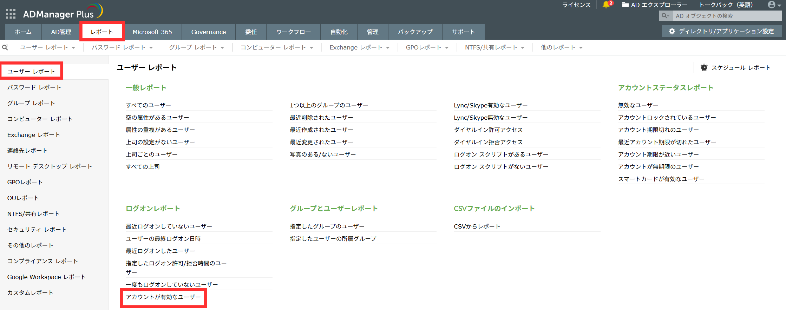Open アカウントが有効なユーザー report link
Viewport: 786px width, 310px height.
tap(163, 297)
